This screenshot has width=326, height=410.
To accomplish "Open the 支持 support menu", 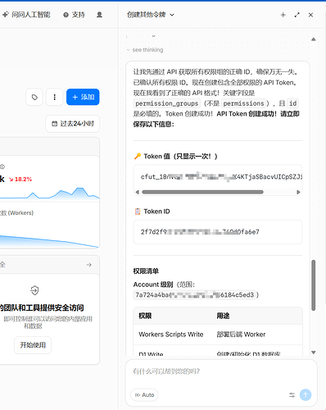I will [x=74, y=15].
